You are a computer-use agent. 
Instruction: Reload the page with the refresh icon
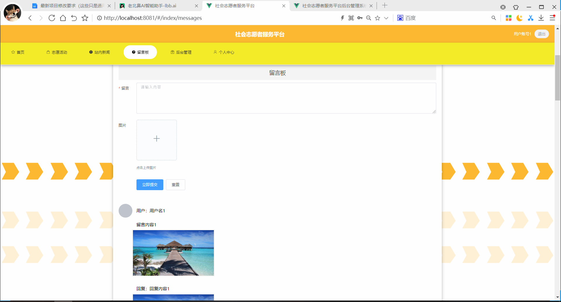coord(52,18)
